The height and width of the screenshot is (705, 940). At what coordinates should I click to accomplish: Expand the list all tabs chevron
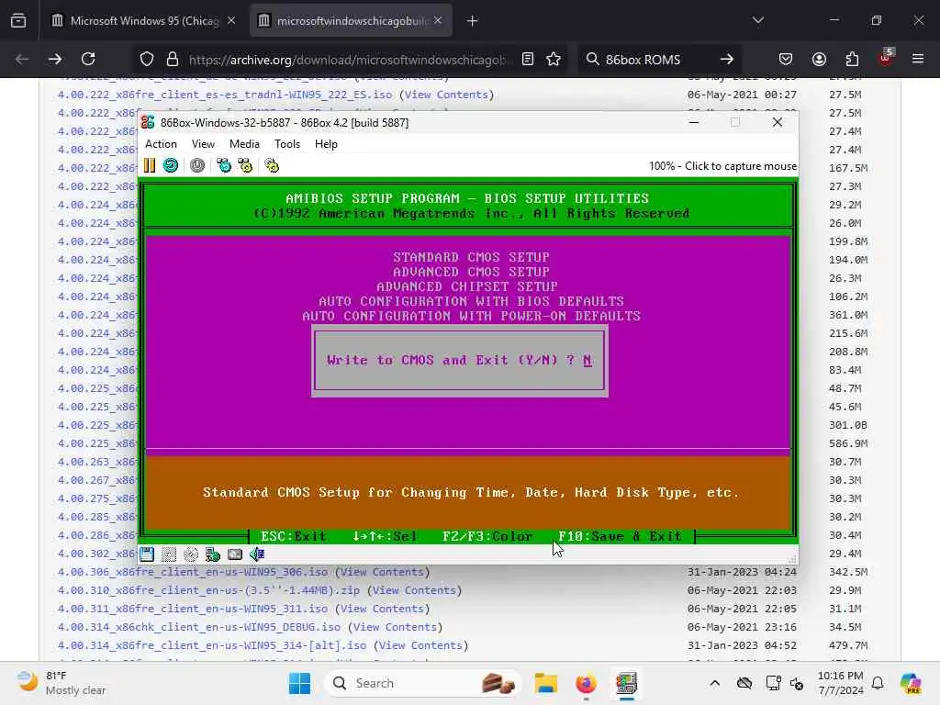tap(758, 20)
